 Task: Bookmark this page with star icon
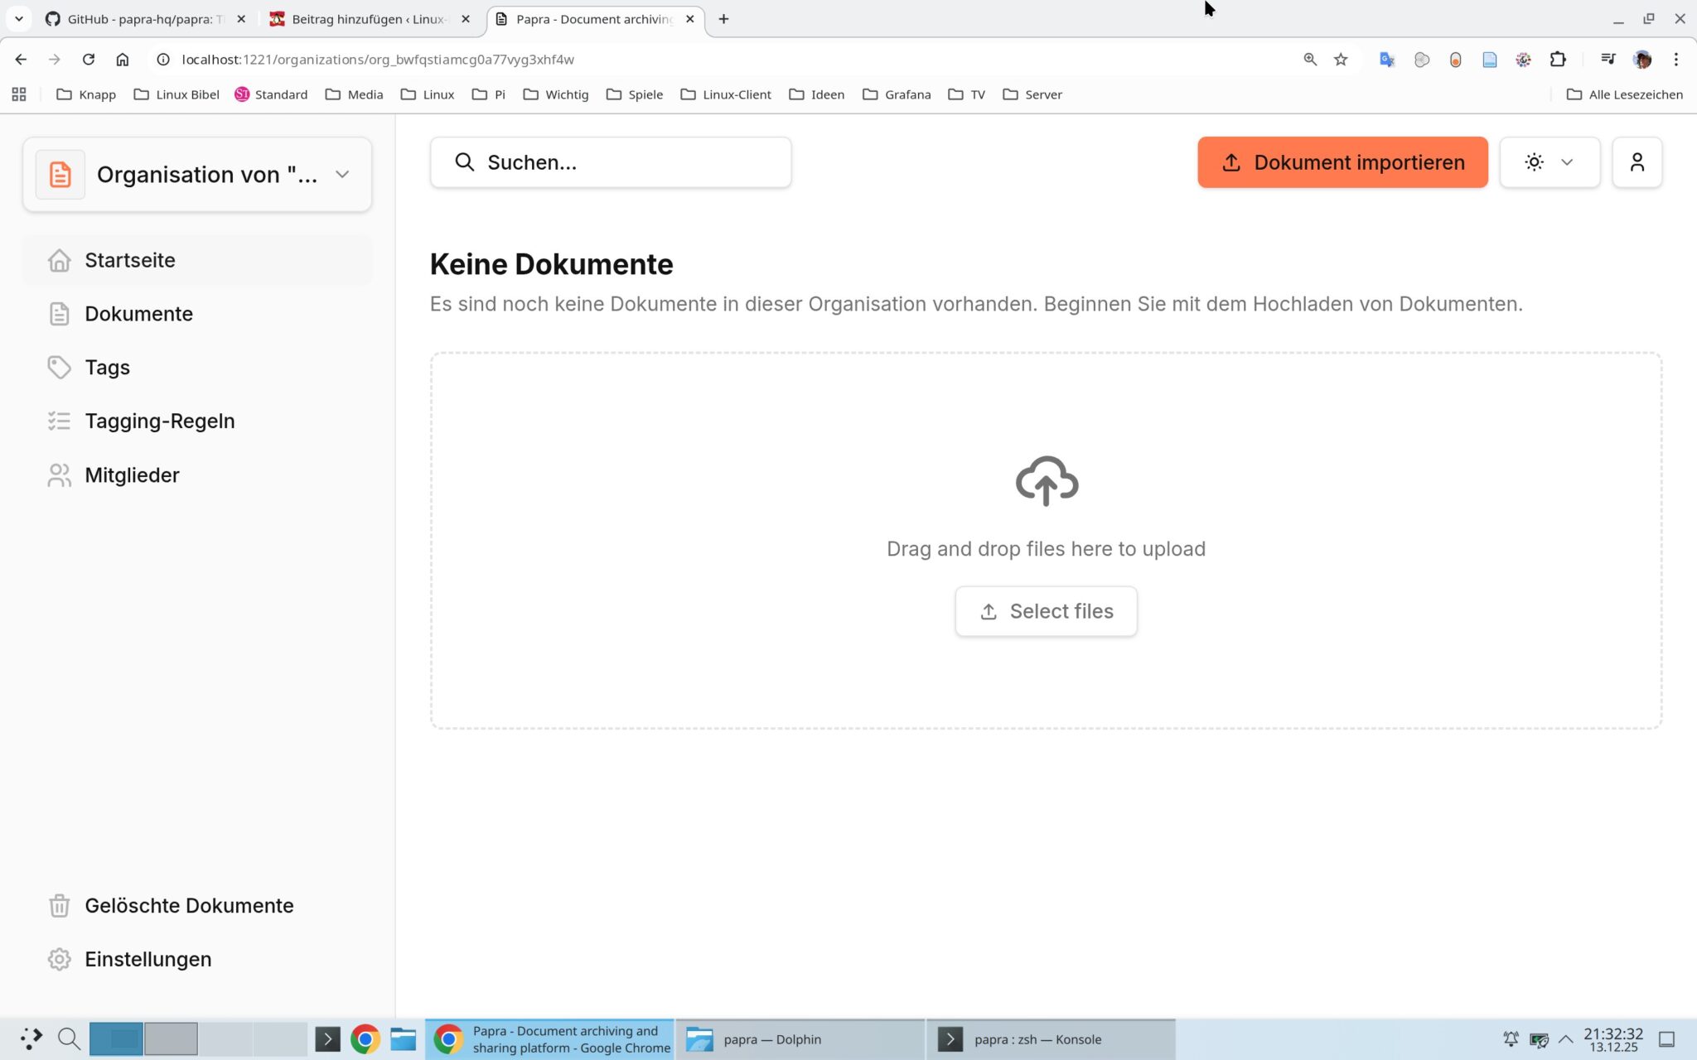pos(1341,60)
